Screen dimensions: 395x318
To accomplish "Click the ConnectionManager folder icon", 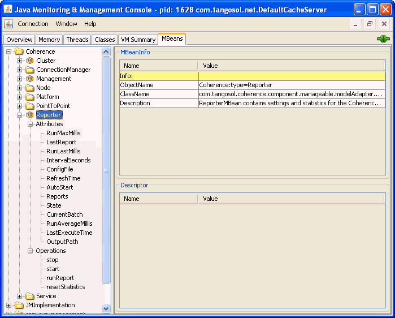I will click(30, 70).
